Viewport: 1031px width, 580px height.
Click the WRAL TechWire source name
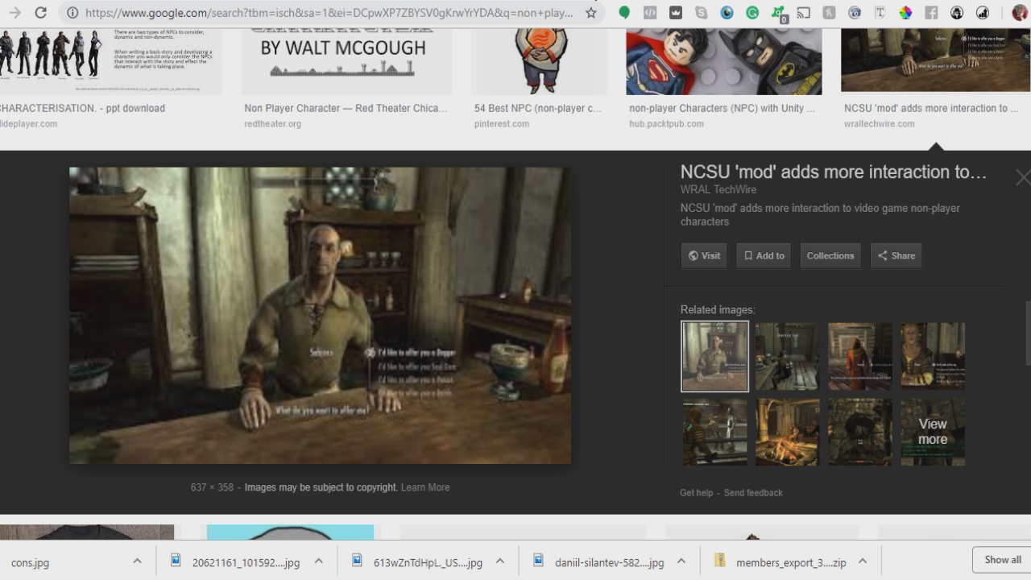point(718,189)
